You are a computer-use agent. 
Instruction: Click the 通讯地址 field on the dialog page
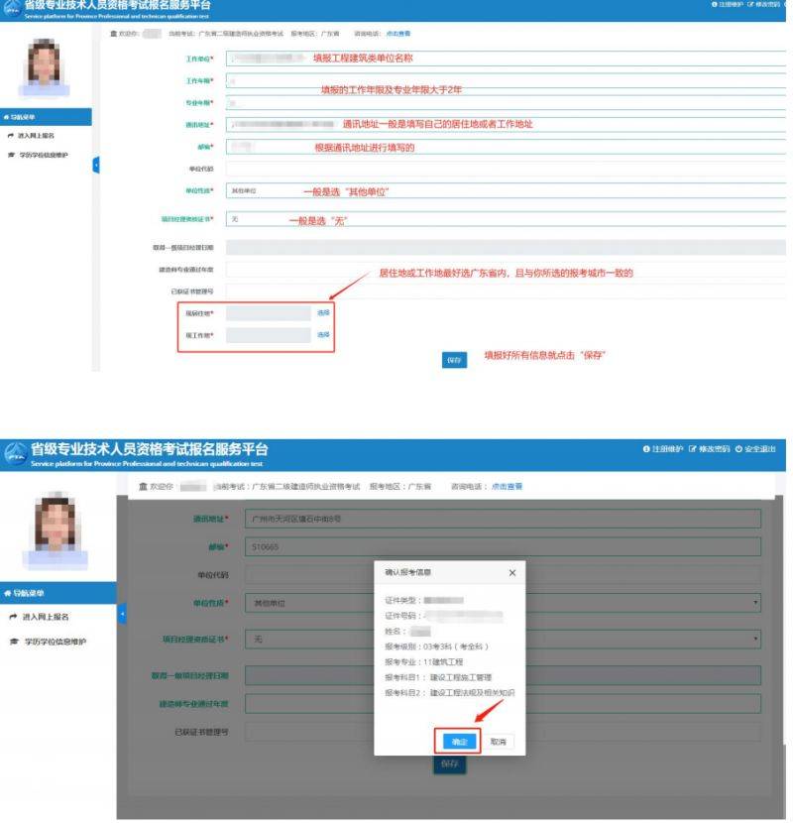coord(503,519)
